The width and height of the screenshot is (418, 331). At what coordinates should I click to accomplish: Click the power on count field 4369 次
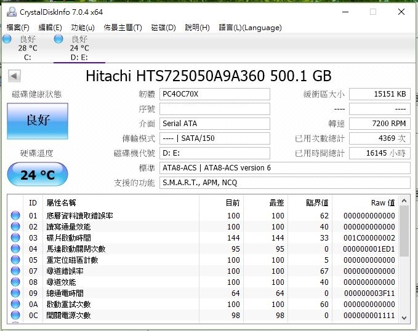pyautogui.click(x=380, y=138)
